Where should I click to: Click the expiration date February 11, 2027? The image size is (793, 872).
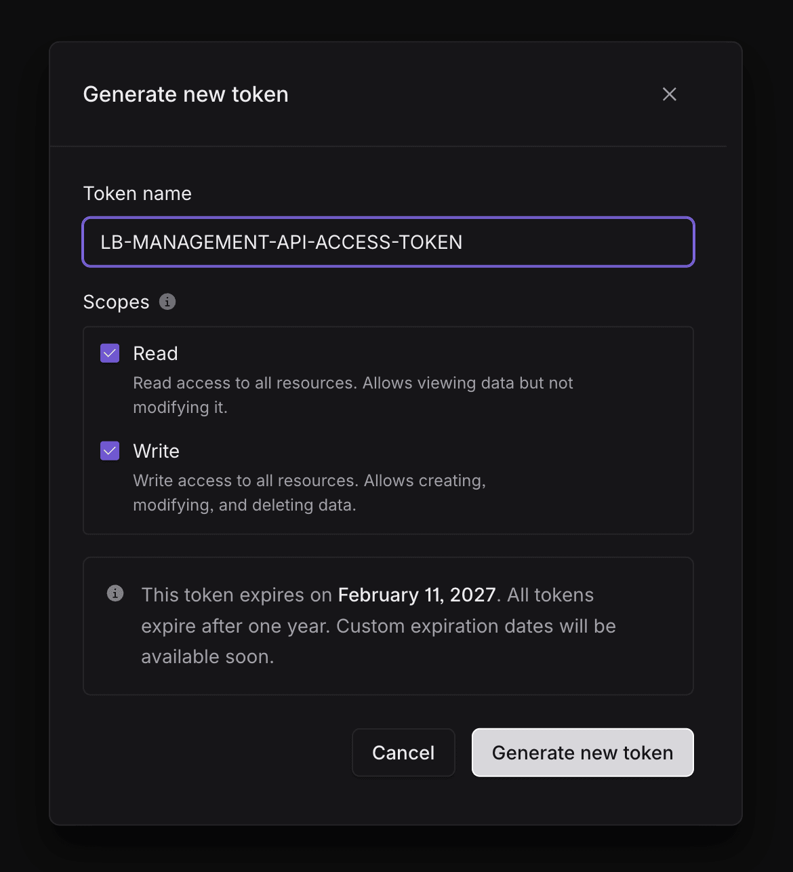coord(416,595)
